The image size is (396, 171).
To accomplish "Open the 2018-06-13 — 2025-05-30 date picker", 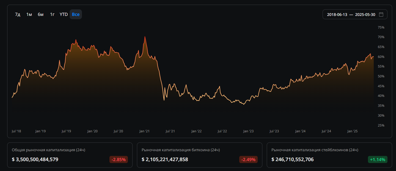I will tap(355, 14).
